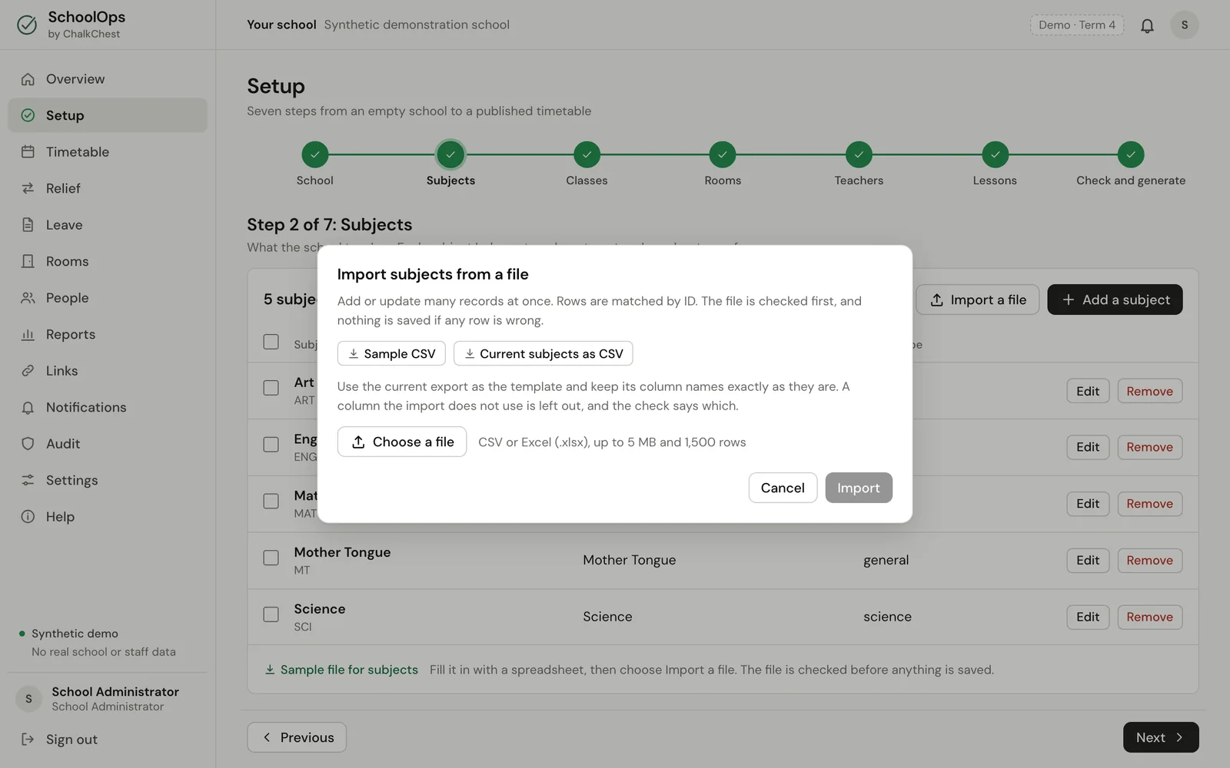This screenshot has height=768, width=1230.
Task: Tick the Mathematics row checkbox
Action: (x=271, y=502)
